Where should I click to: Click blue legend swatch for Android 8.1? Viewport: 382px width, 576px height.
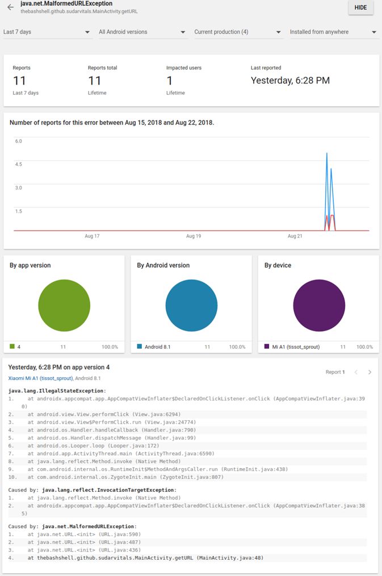[x=140, y=347]
